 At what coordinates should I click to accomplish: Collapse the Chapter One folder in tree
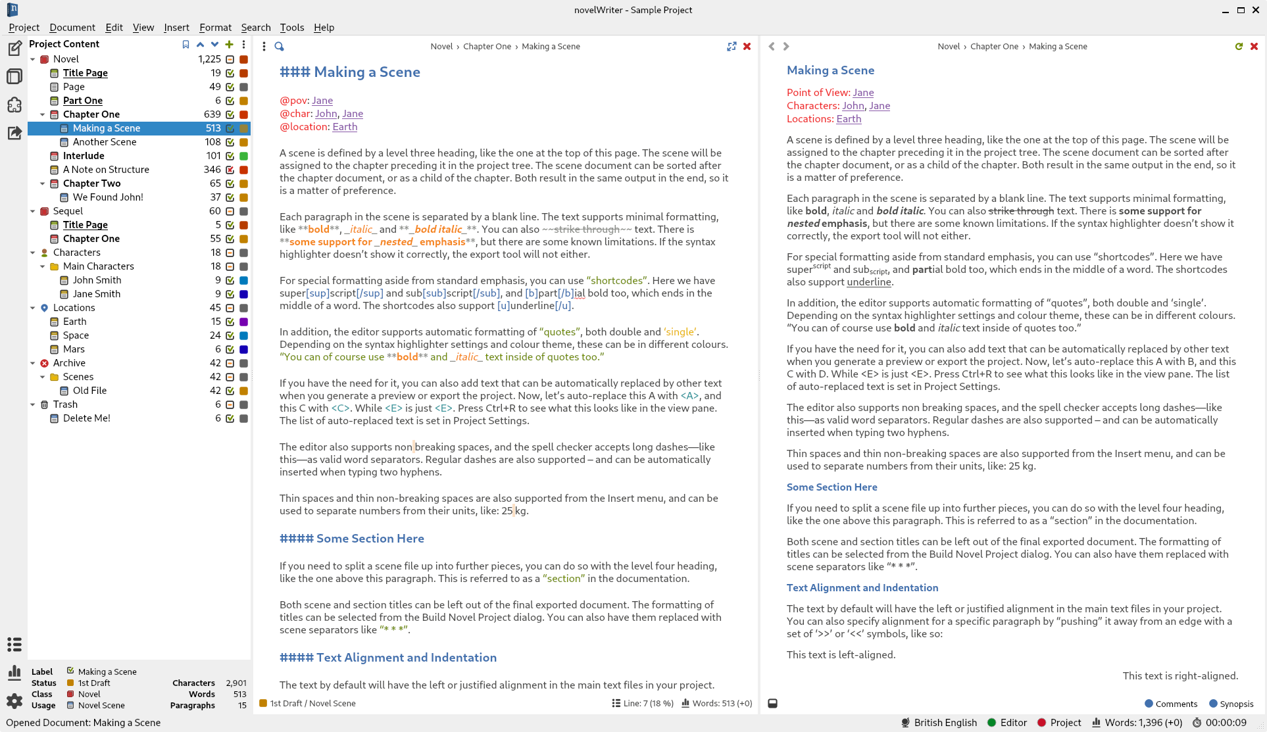(x=43, y=114)
